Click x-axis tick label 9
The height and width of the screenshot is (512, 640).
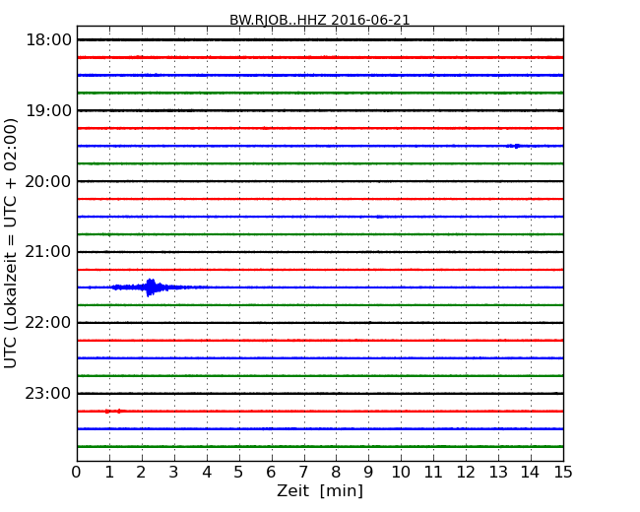(368, 473)
